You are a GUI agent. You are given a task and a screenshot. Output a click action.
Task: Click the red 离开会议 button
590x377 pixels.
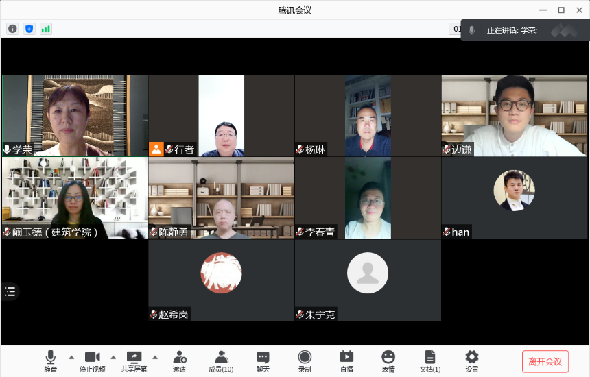[545, 361]
